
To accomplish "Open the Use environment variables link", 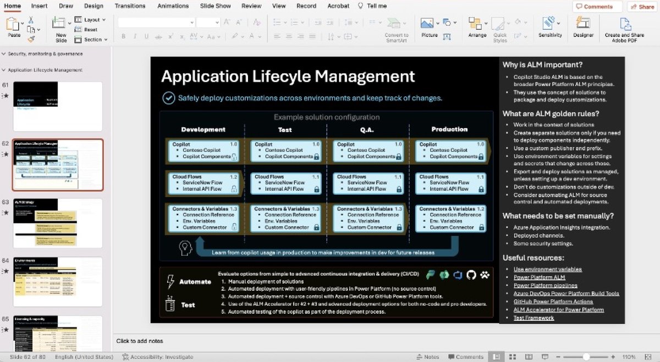I will tap(548, 270).
